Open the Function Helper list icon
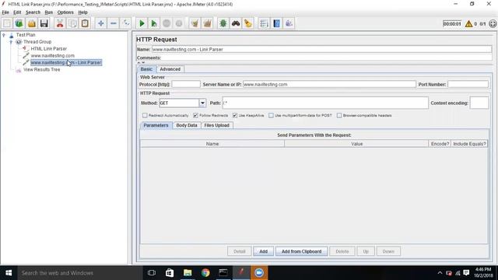 coord(264,23)
